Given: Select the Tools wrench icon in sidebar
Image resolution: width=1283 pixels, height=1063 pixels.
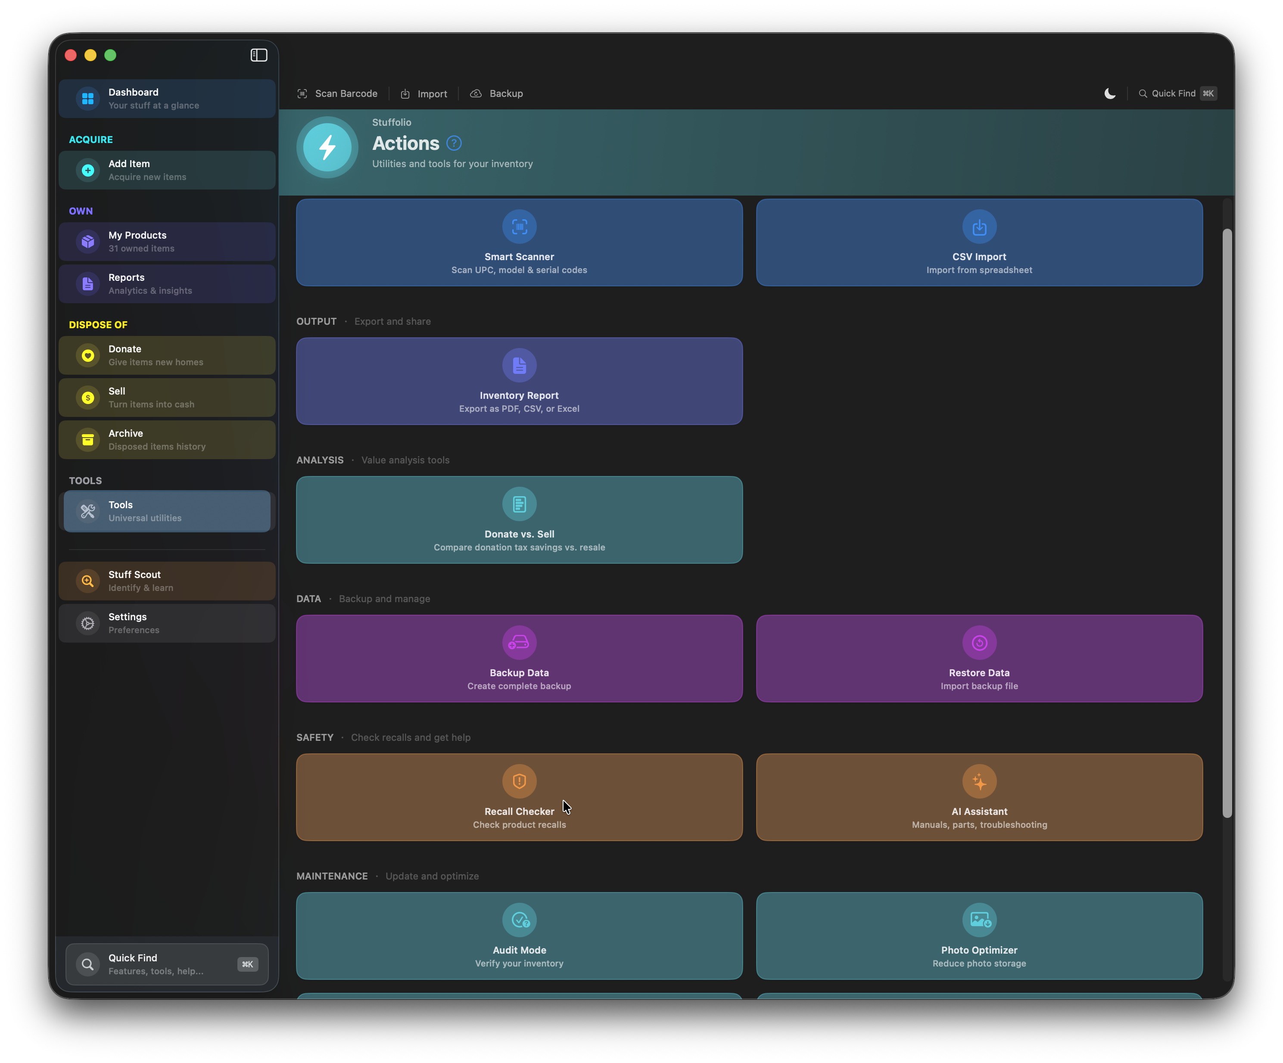Looking at the screenshot, I should 87,511.
